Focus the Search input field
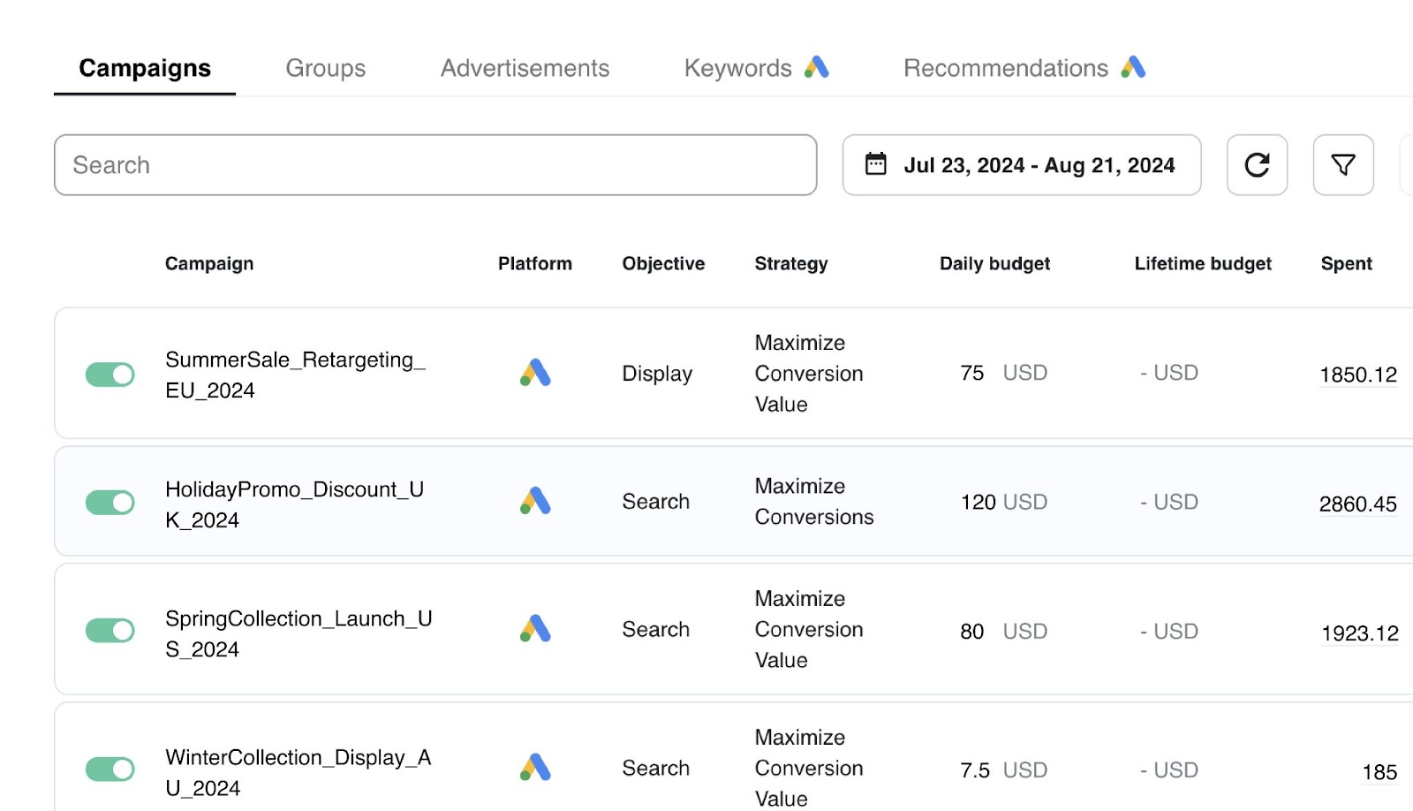Image resolution: width=1413 pixels, height=811 pixels. pos(435,165)
